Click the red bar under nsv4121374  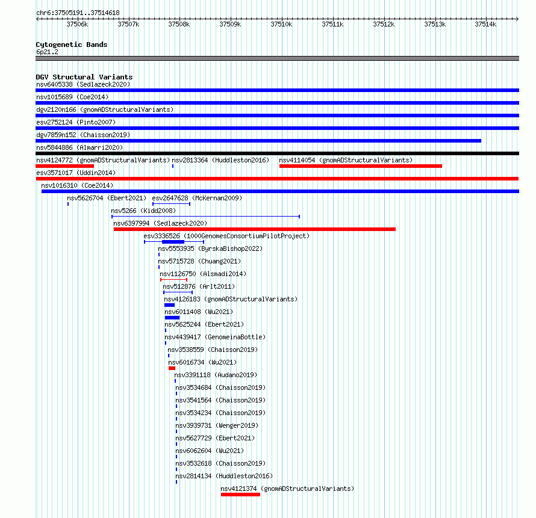(241, 495)
